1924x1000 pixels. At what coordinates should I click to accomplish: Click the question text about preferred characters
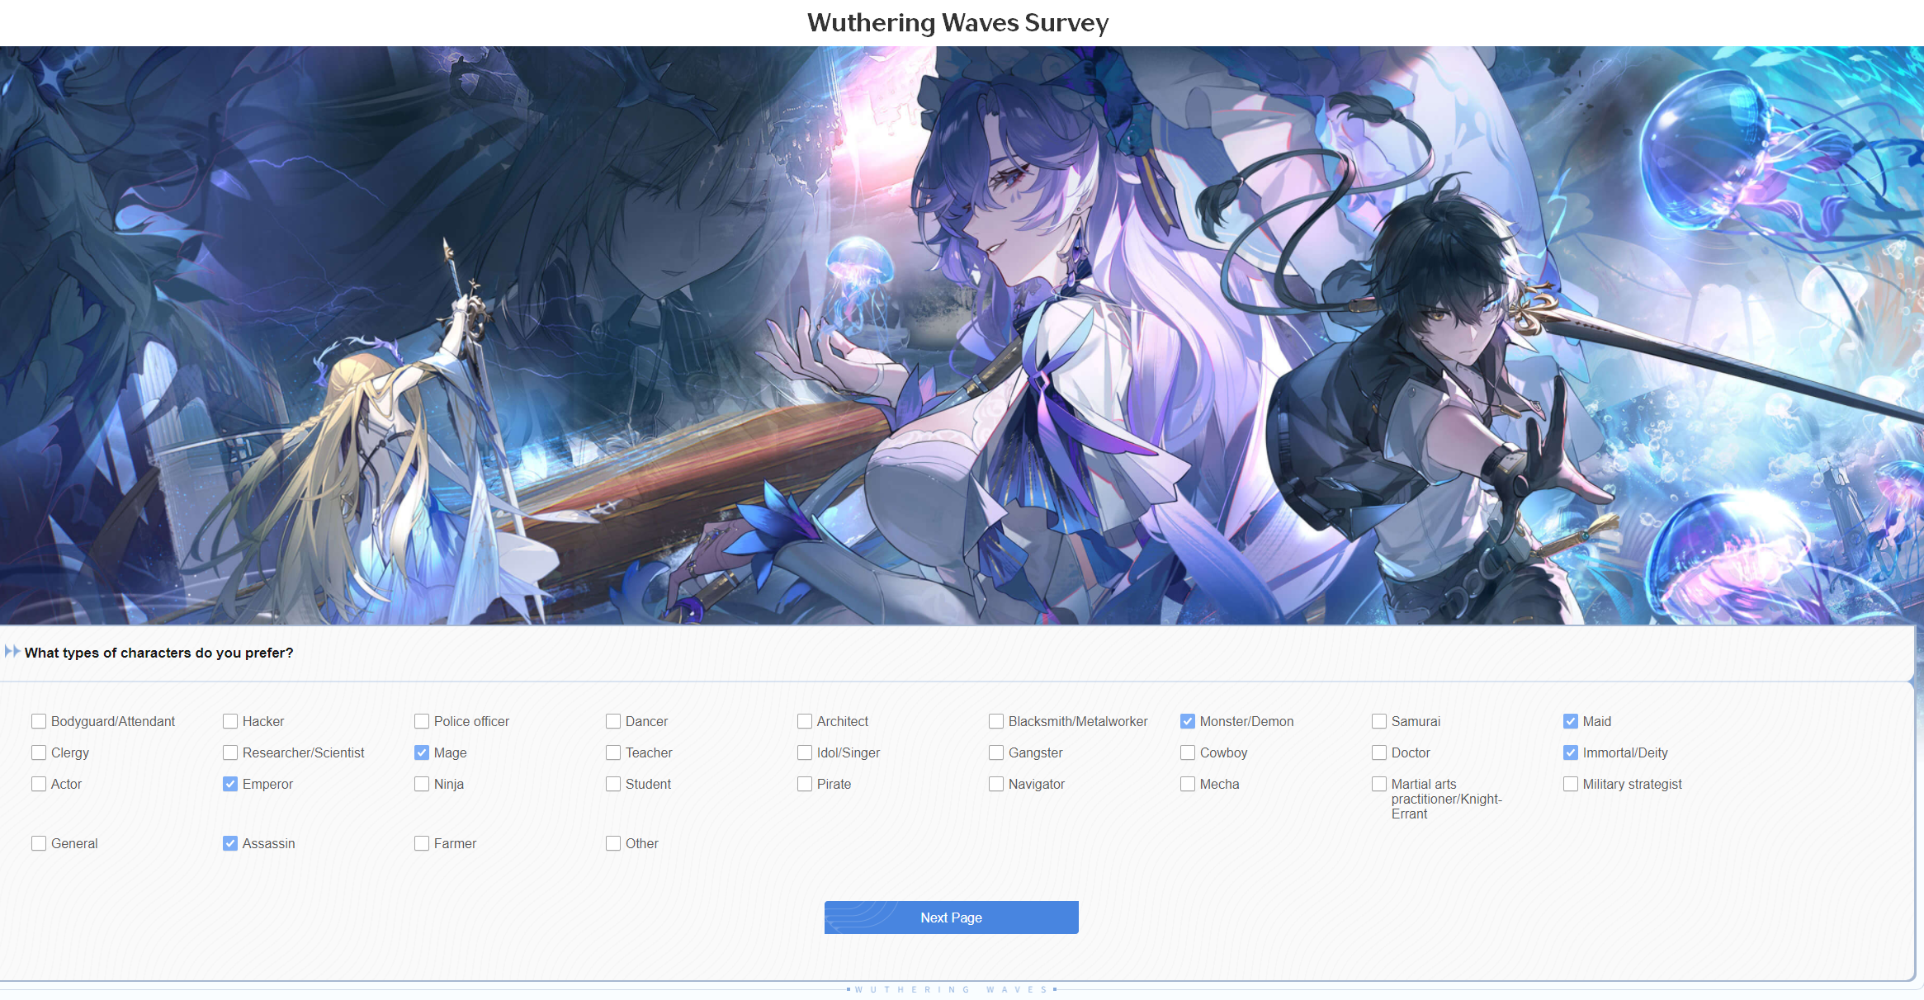click(x=159, y=653)
